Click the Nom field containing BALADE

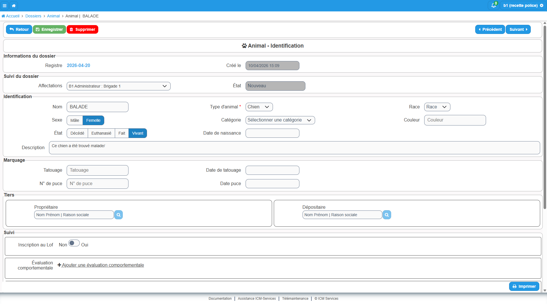point(97,107)
